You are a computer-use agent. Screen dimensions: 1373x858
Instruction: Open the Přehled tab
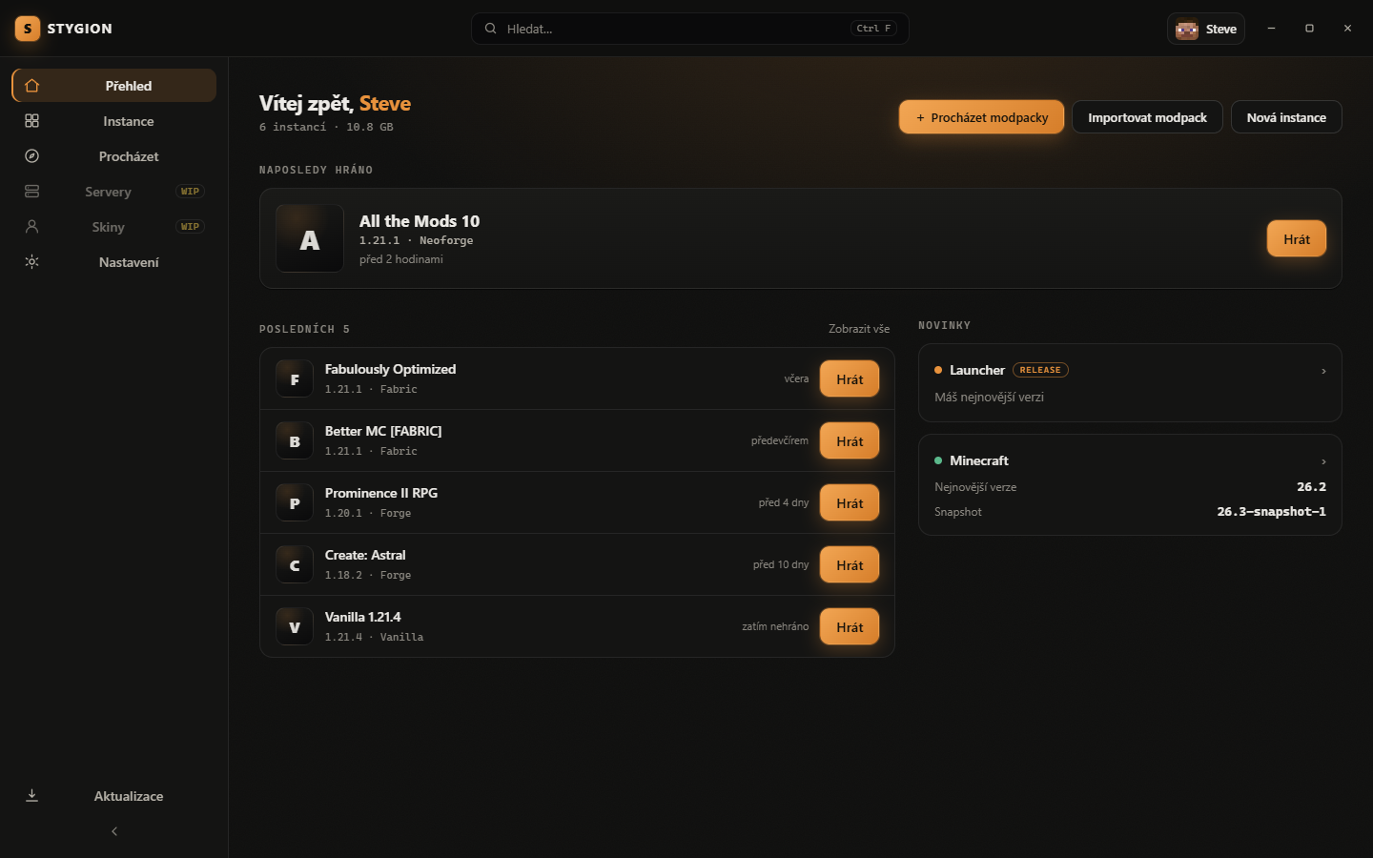[114, 86]
